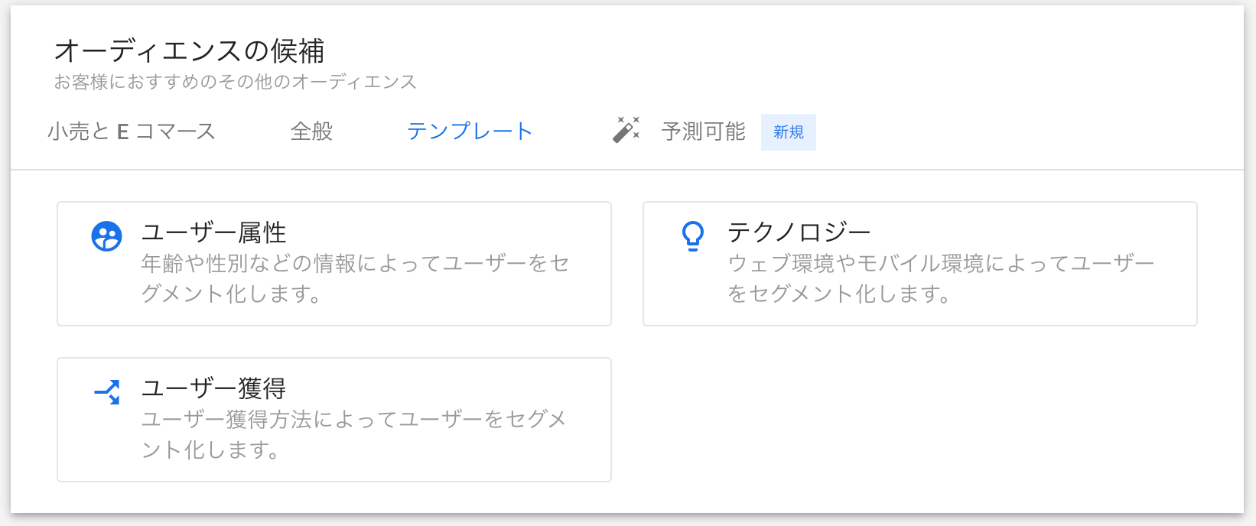Click the ユーザー獲得 description about acquisition method
The width and height of the screenshot is (1256, 526).
coord(353,434)
